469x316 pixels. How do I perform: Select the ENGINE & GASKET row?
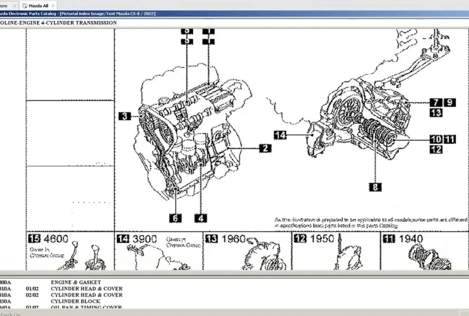234,282
